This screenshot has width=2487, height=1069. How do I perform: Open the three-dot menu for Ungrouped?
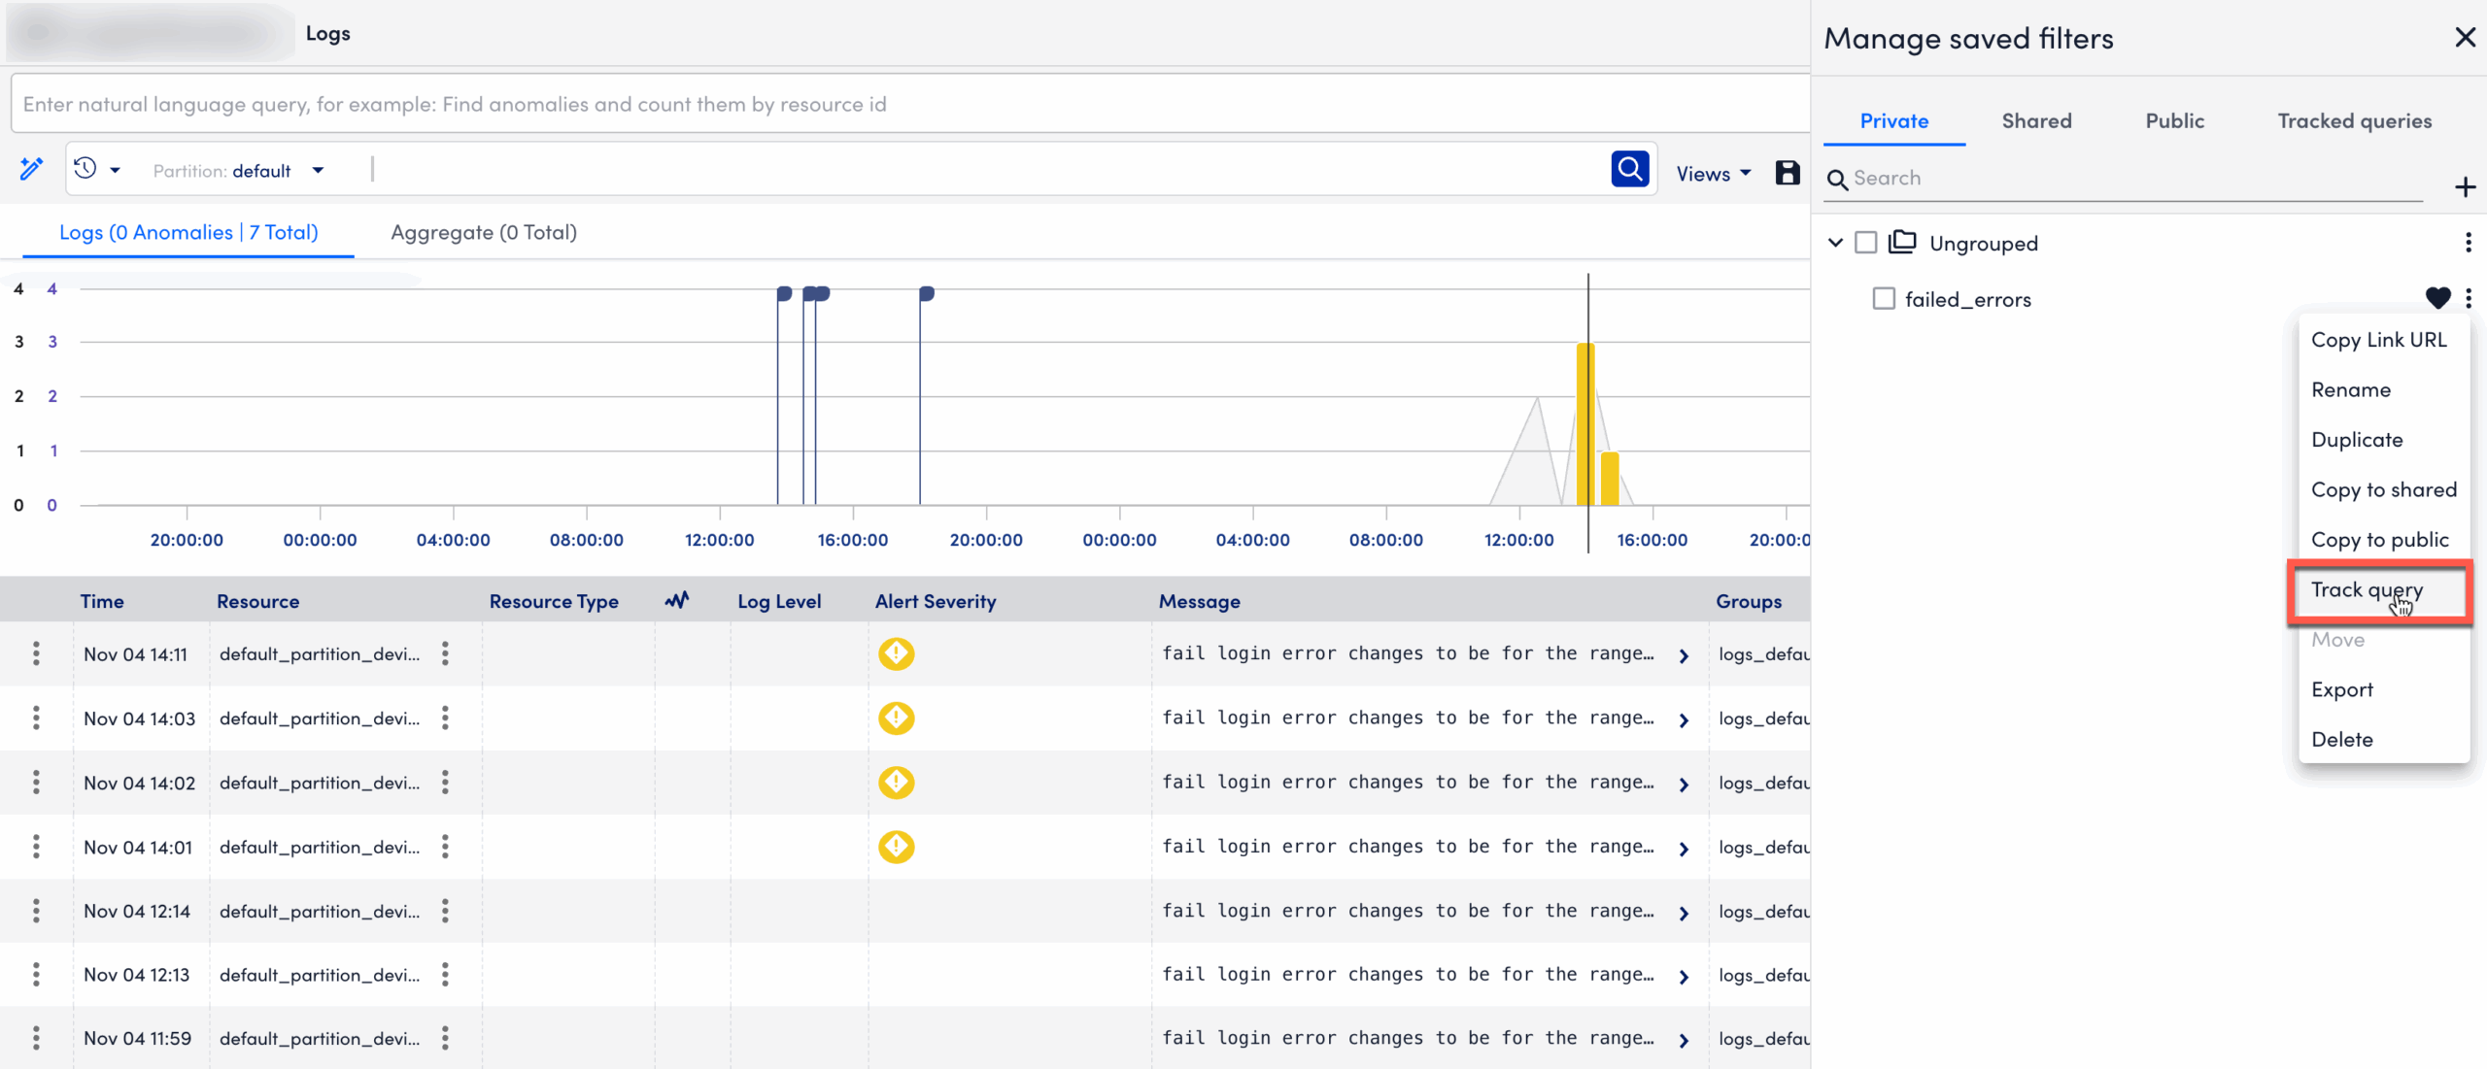coord(2470,243)
